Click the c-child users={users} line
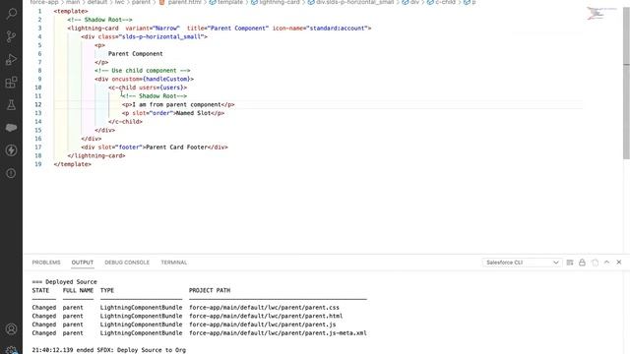Screen dimensions: 630x354 (148, 88)
